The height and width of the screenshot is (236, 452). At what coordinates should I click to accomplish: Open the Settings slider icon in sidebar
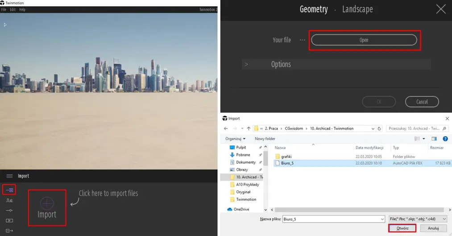pyautogui.click(x=9, y=210)
